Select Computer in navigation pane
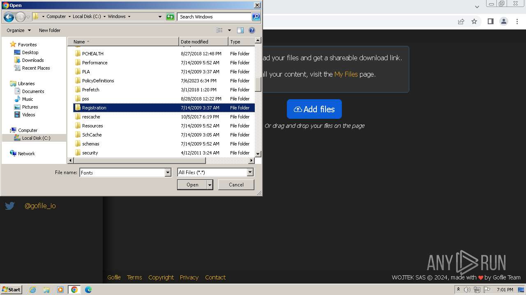 [x=24, y=130]
